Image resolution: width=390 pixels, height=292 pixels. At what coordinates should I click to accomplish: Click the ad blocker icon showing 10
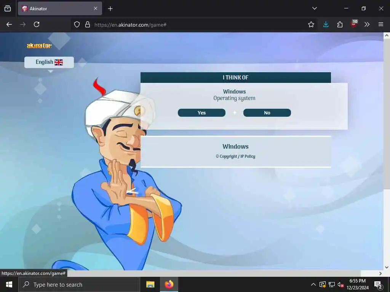click(x=354, y=24)
